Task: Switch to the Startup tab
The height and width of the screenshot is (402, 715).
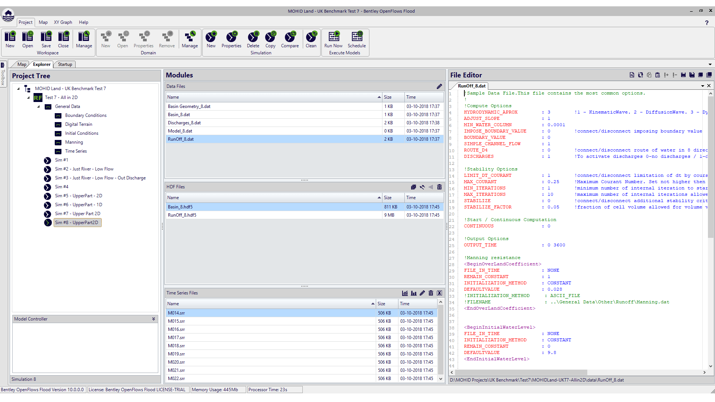Action: pyautogui.click(x=65, y=64)
